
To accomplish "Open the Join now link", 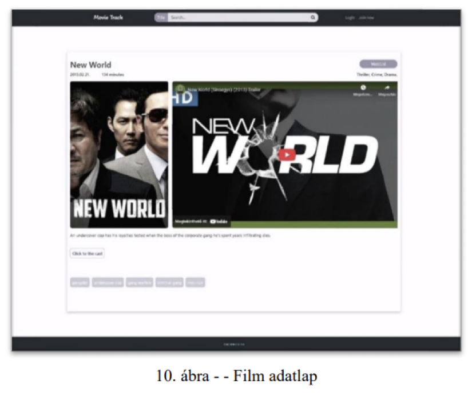I will coord(366,18).
